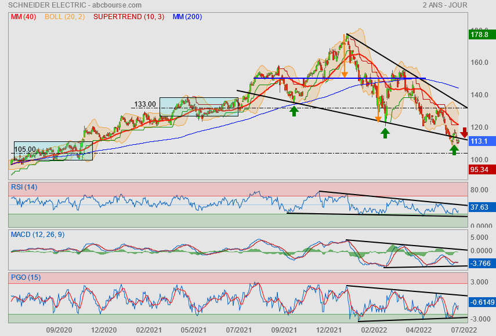Image resolution: width=496 pixels, height=336 pixels.
Task: Click the 100.0 price axis label
Action: click(x=480, y=159)
